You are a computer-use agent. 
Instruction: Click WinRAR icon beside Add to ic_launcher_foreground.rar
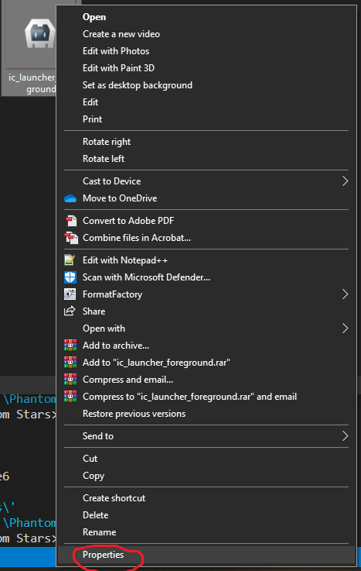click(70, 363)
